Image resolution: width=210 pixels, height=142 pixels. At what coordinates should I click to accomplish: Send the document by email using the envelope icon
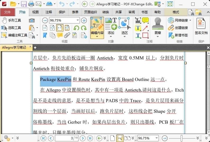[39, 4]
